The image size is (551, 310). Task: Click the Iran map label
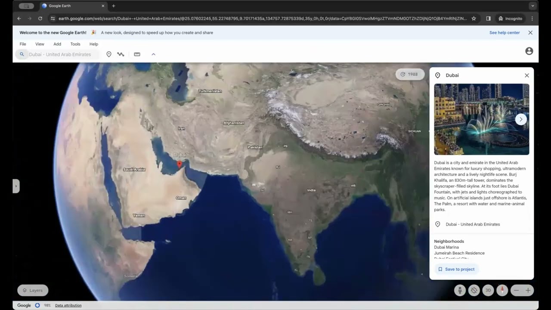pyautogui.click(x=181, y=128)
